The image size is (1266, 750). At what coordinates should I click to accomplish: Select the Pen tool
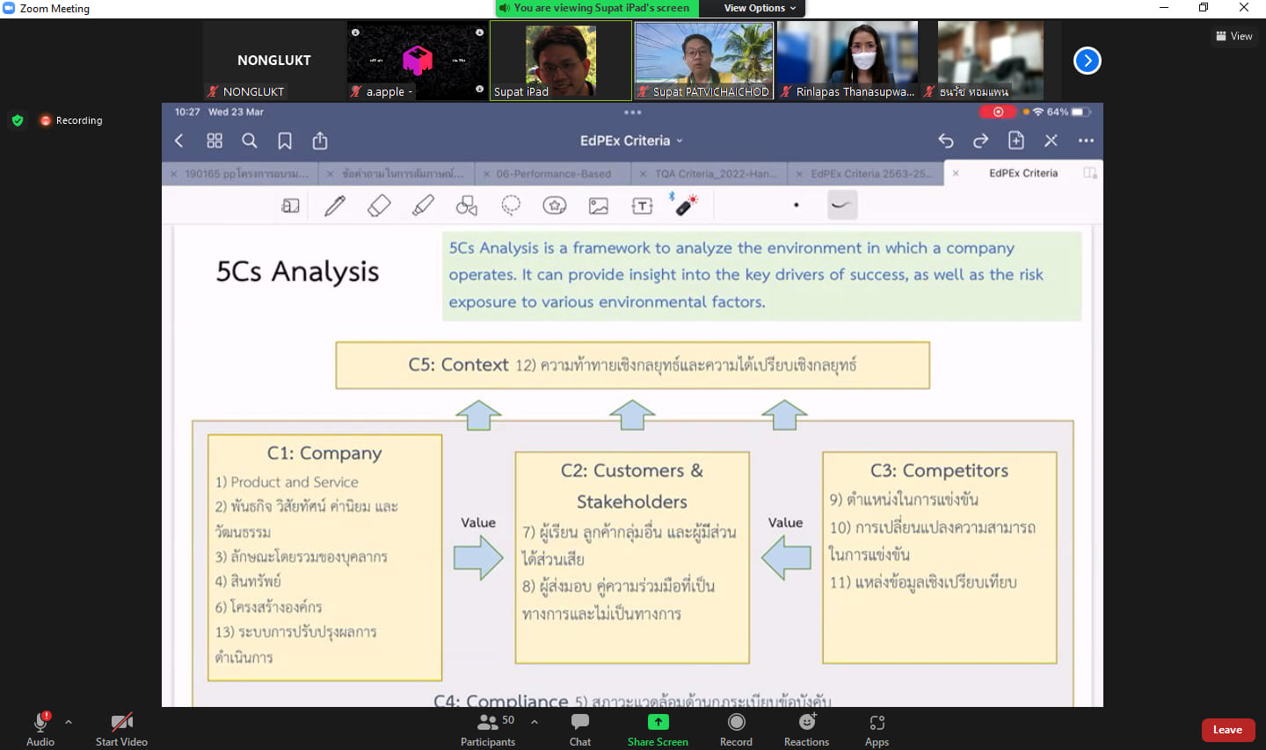[x=335, y=206]
